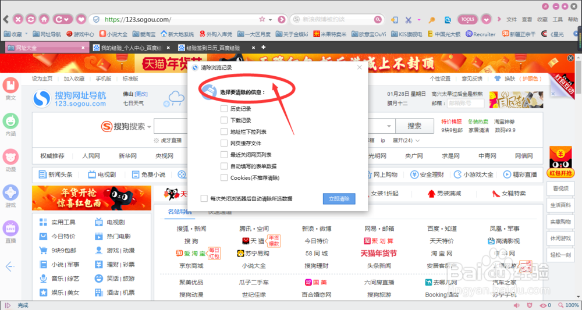Viewport: 582px width, 310px height.
Task: Click the 设为主页 link
Action: (x=42, y=79)
